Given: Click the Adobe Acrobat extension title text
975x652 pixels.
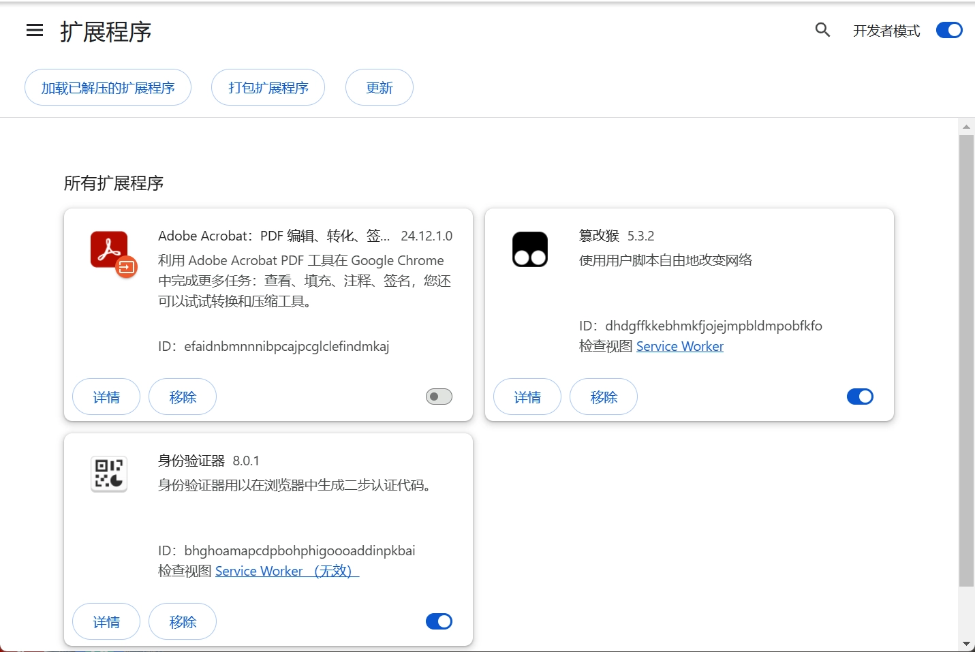Looking at the screenshot, I should 274,236.
